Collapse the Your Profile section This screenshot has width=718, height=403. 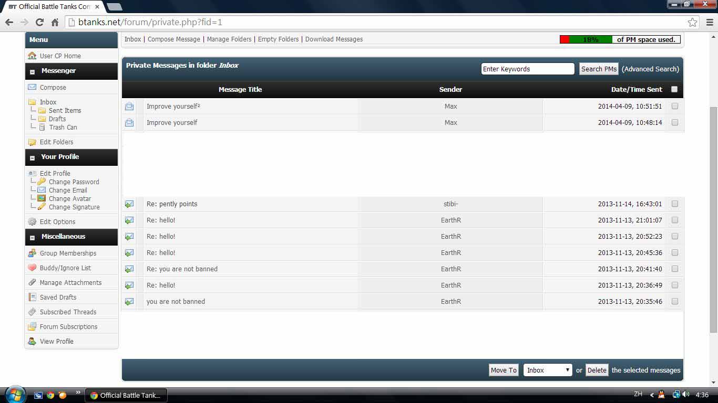click(x=32, y=157)
